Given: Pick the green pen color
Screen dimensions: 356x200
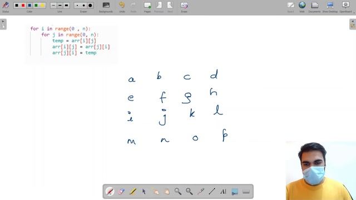Looking at the screenshot, I should [x=36, y=5].
